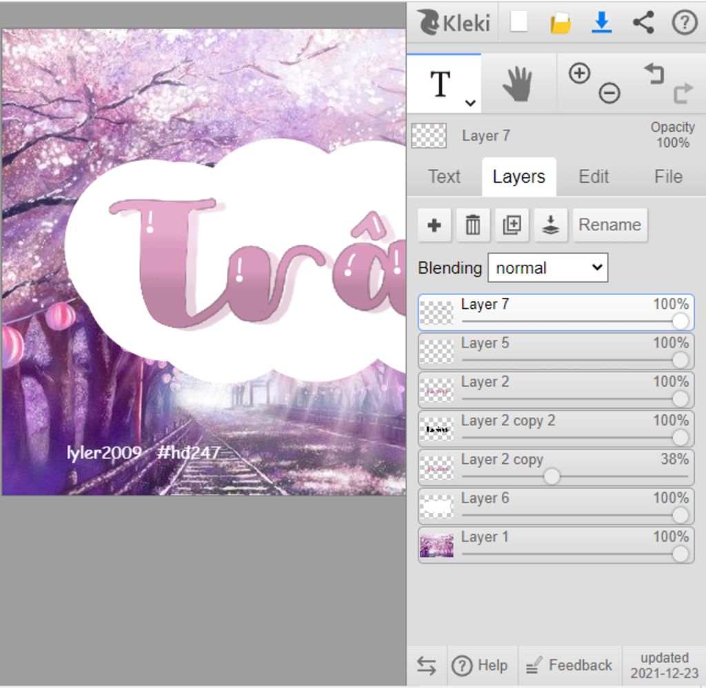Switch to the File tab
This screenshot has width=706, height=688.
click(668, 176)
